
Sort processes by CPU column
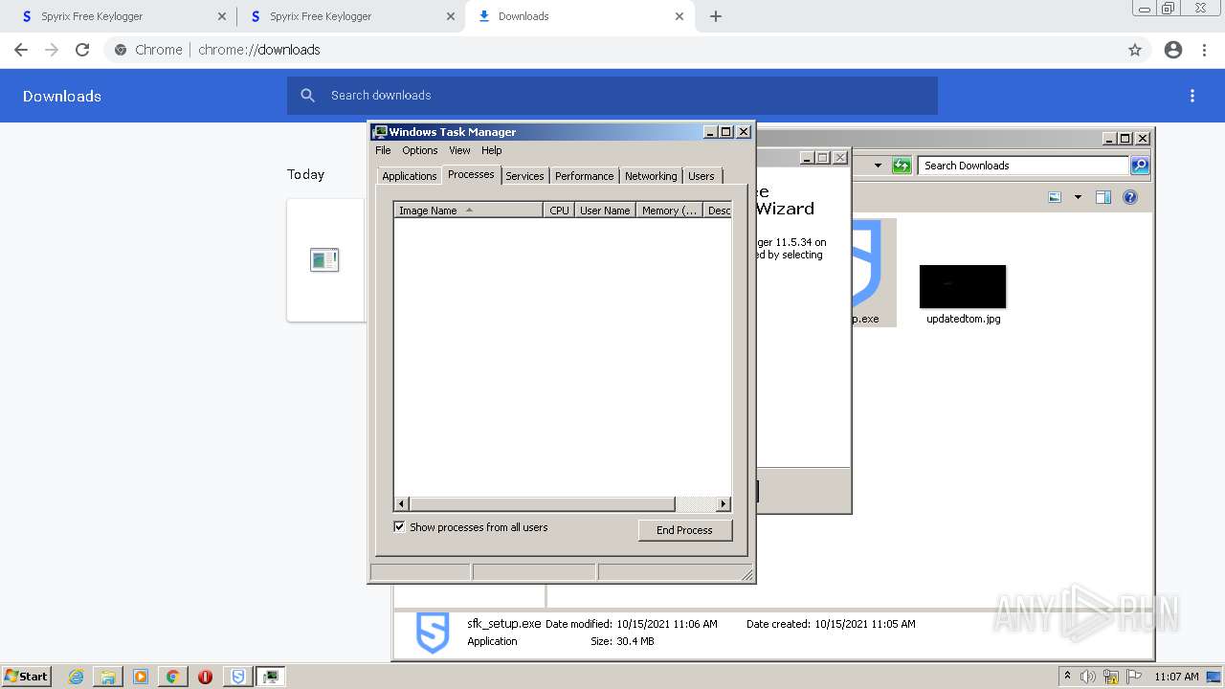(559, 211)
